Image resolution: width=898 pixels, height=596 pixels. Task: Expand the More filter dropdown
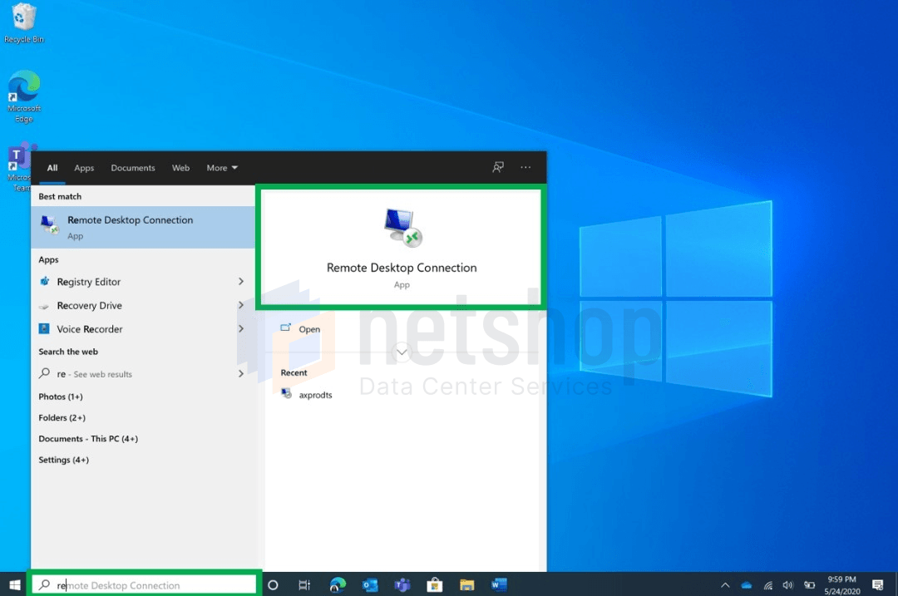pos(221,167)
